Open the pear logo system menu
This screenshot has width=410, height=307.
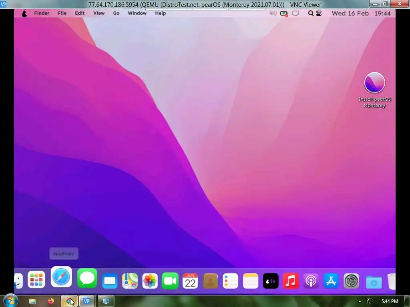[24, 13]
